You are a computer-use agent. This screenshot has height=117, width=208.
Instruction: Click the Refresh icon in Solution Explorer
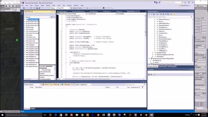(x=163, y=14)
